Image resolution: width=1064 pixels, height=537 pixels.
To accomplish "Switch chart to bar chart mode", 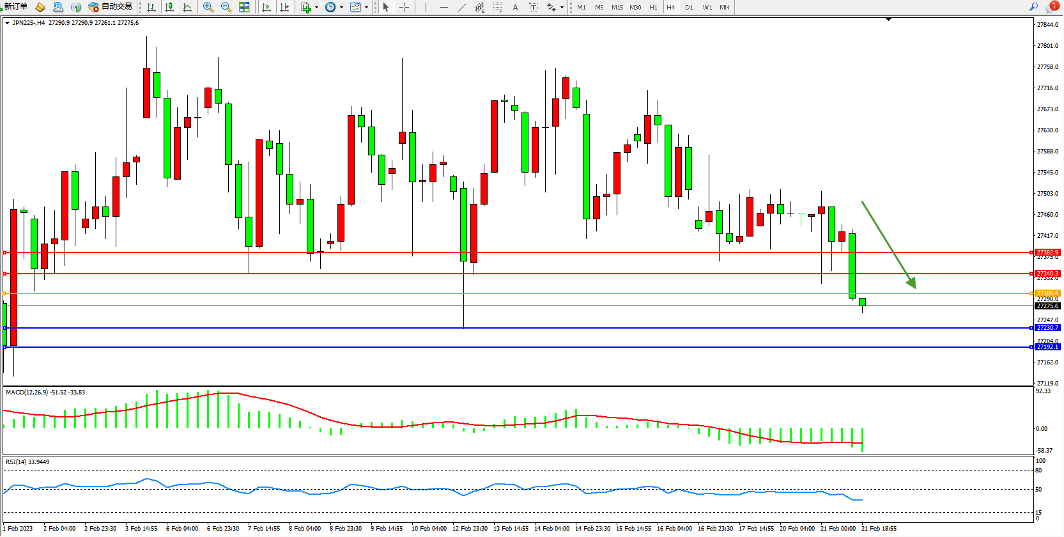I will click(151, 7).
